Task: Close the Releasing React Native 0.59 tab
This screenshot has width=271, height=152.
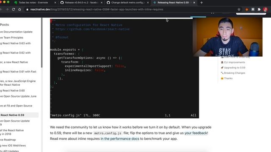Action: pos(194,3)
